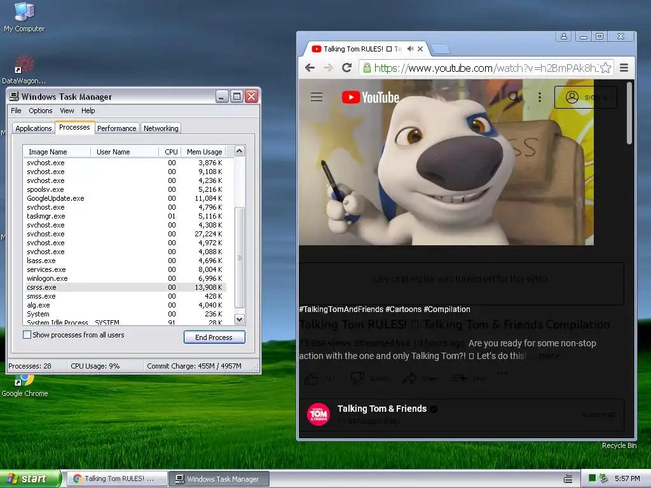This screenshot has height=488, width=651.
Task: Sort processes by Image Name column
Action: point(57,152)
